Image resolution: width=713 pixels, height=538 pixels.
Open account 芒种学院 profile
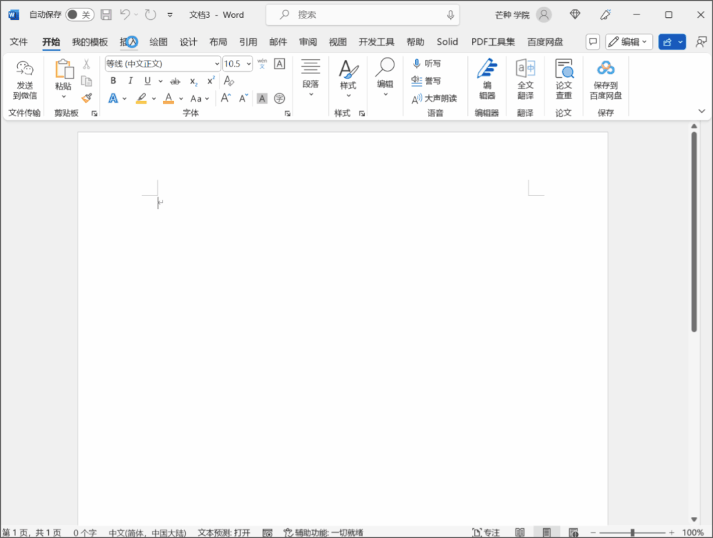(523, 15)
